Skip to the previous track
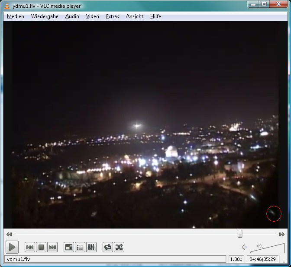 point(30,247)
